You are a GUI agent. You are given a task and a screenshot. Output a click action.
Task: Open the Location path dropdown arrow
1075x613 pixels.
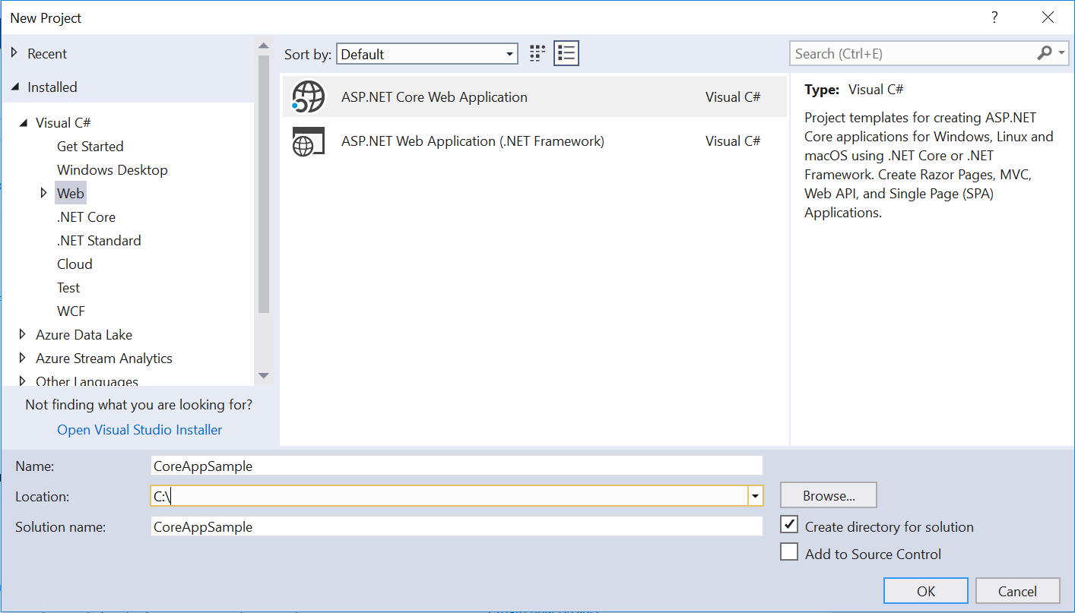pyautogui.click(x=755, y=496)
